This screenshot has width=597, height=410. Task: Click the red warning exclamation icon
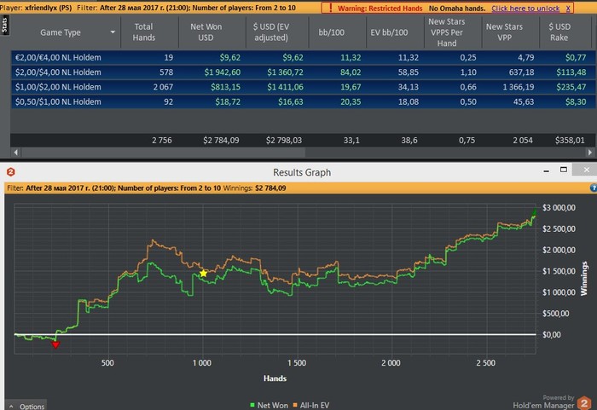click(329, 8)
